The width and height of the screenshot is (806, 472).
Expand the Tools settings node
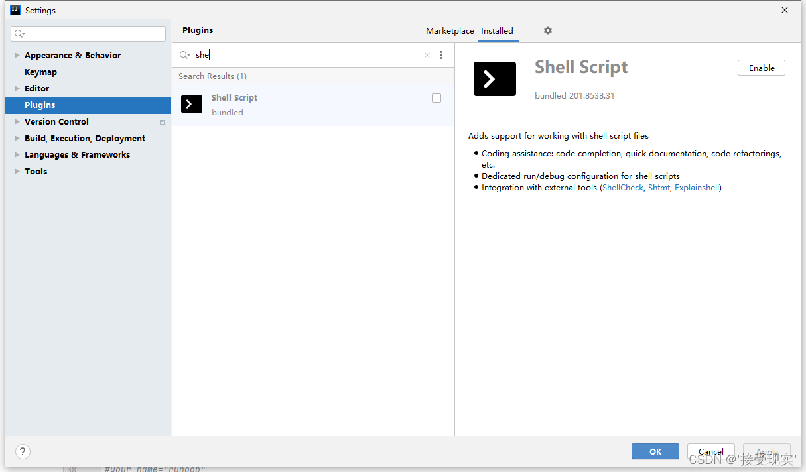pyautogui.click(x=17, y=172)
